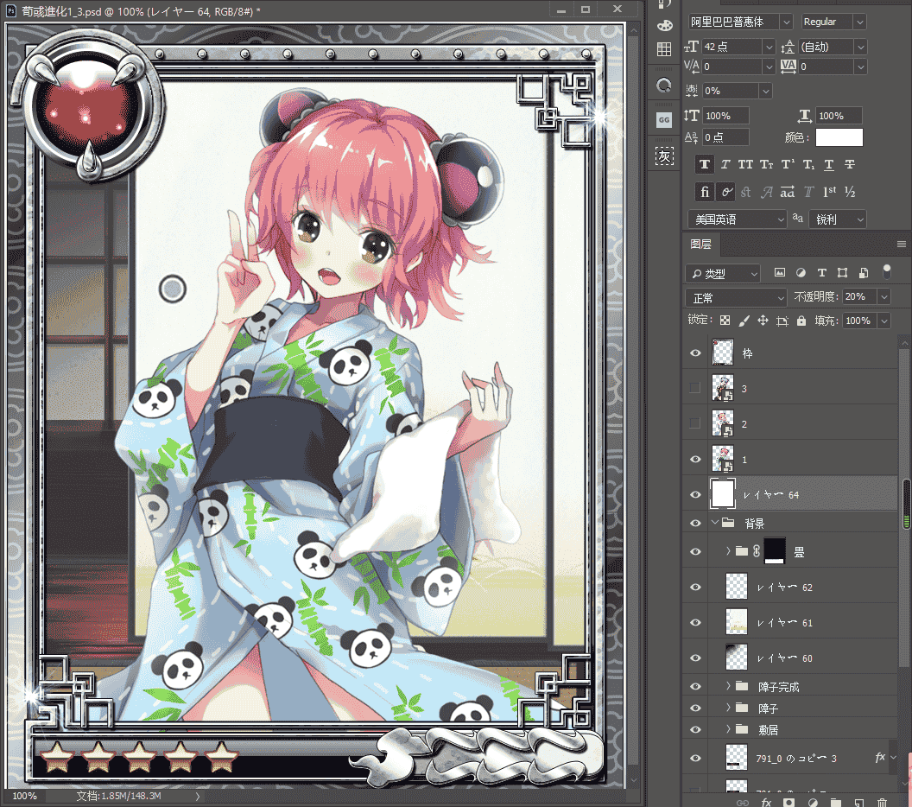The image size is (912, 807).
Task: Switch to the 图层 panel tab
Action: tap(701, 245)
